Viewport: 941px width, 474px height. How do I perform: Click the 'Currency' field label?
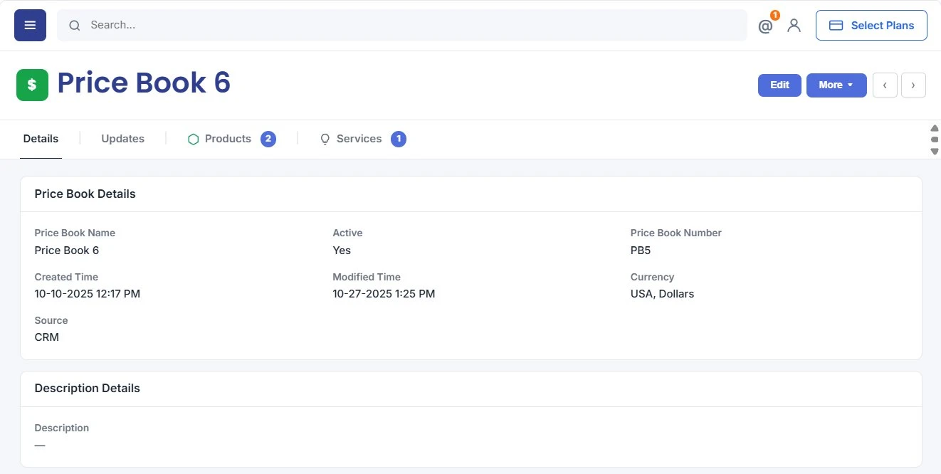pyautogui.click(x=652, y=277)
